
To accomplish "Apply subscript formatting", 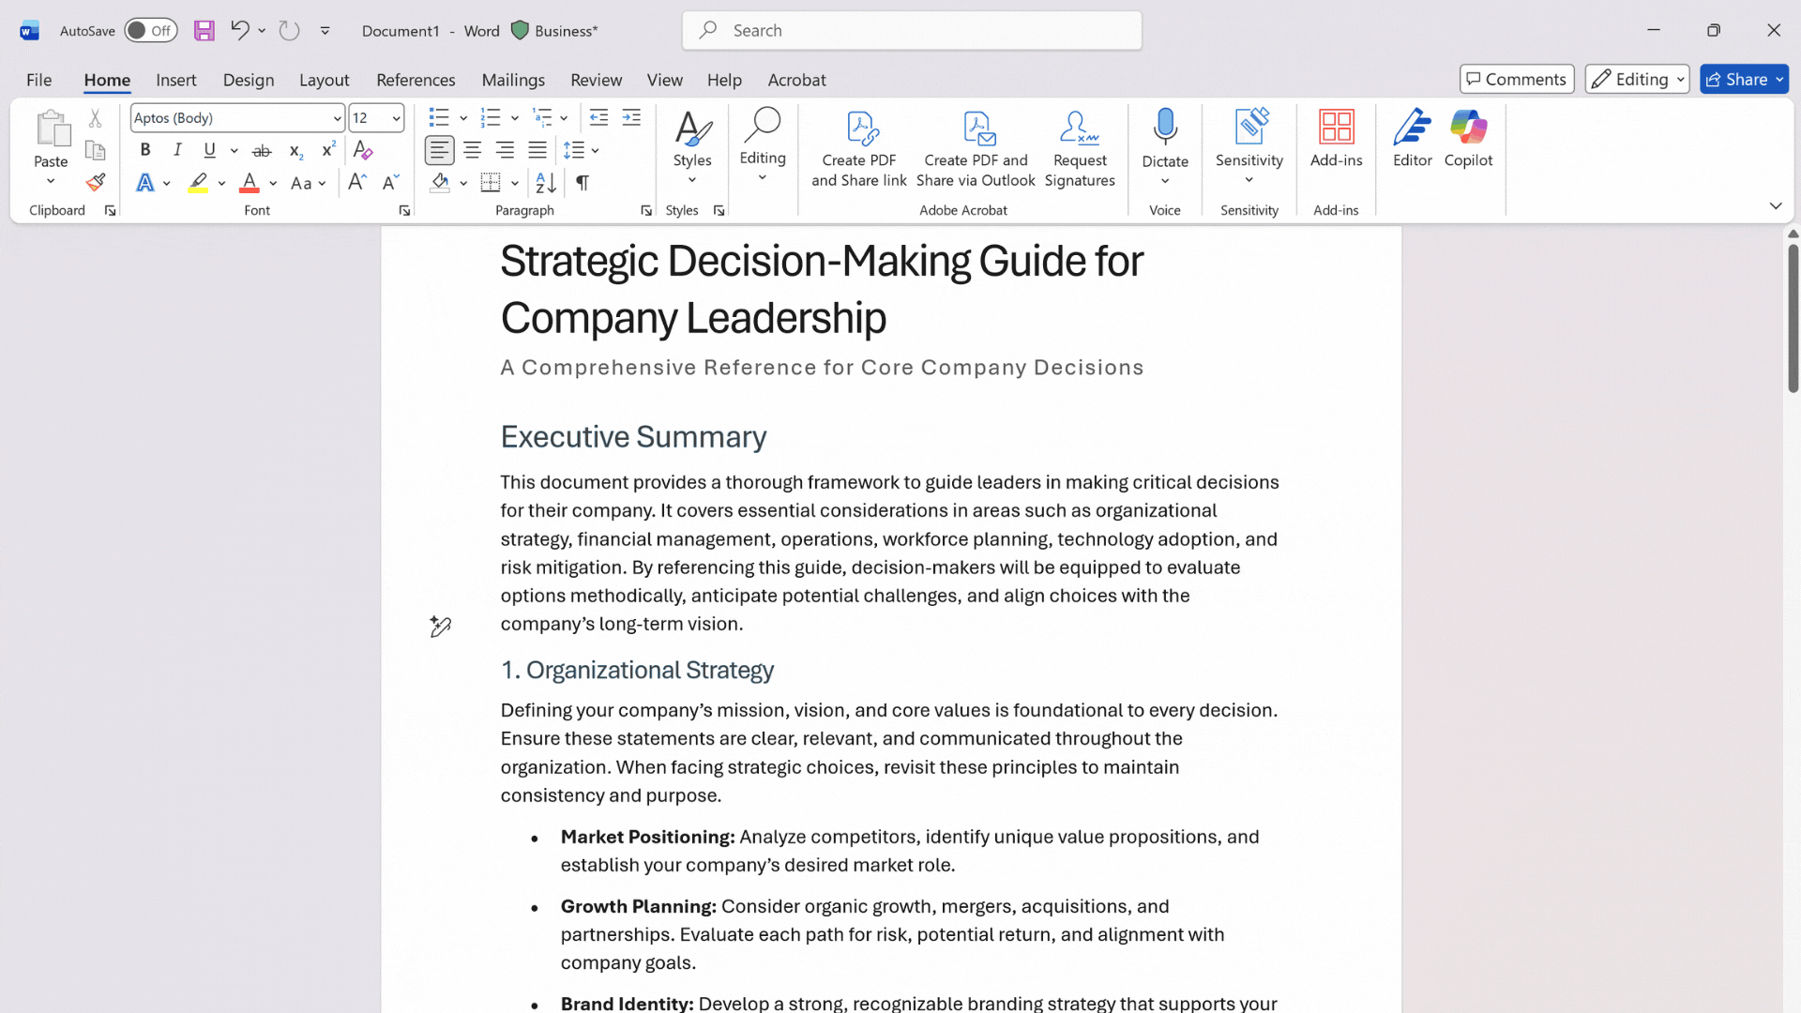I will [x=295, y=150].
